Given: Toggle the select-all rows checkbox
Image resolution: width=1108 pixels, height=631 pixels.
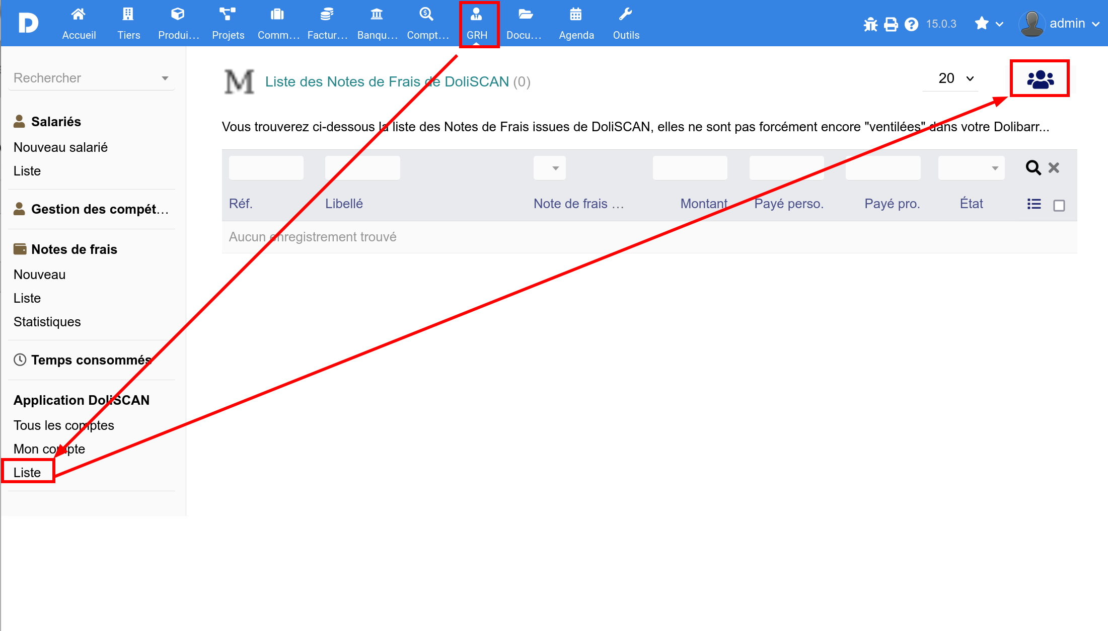Looking at the screenshot, I should click(1059, 206).
